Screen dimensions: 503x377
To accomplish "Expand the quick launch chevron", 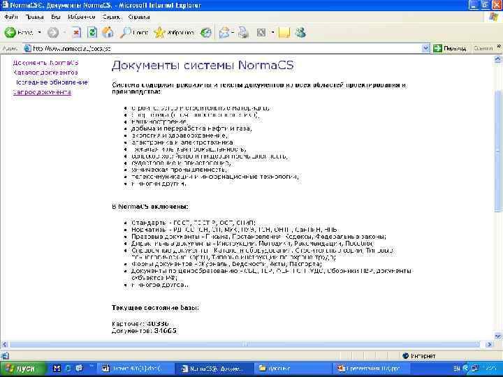I will click(x=92, y=367).
